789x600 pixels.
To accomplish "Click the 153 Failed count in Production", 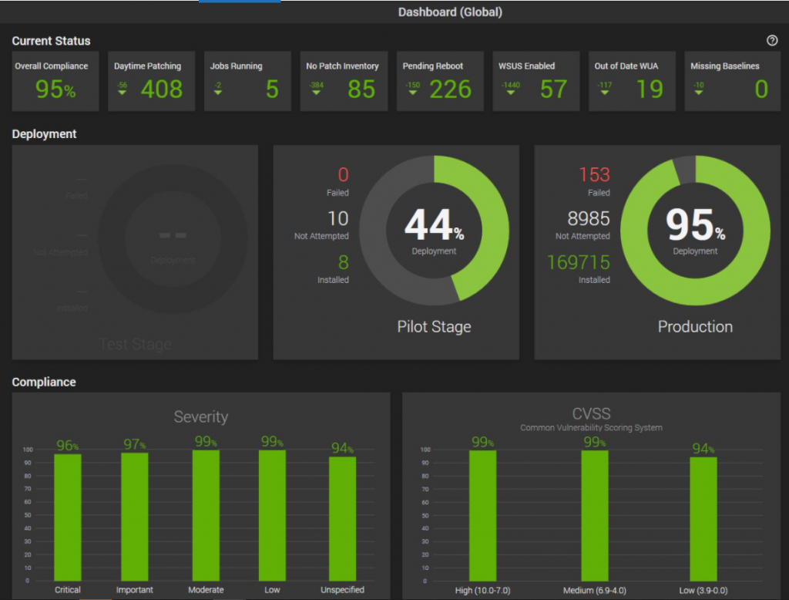I will tap(594, 175).
